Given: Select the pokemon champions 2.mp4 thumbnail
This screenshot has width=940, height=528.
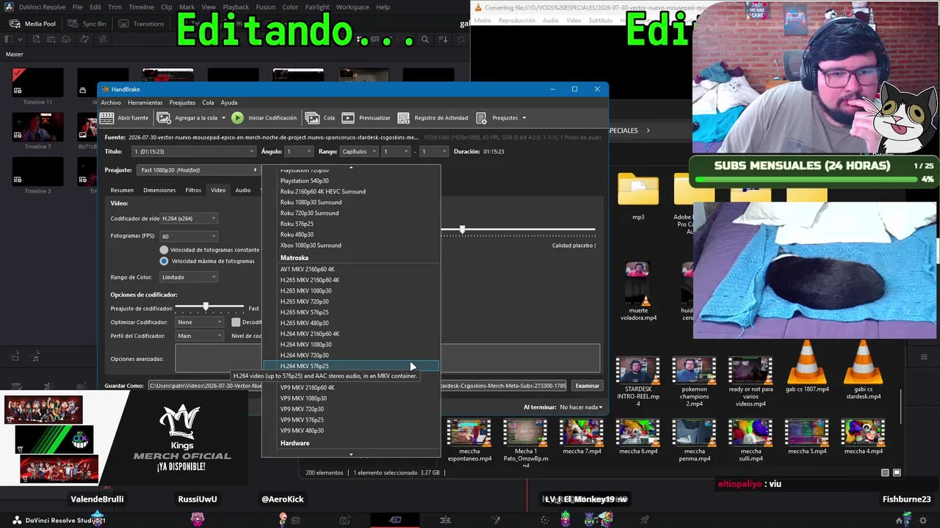Looking at the screenshot, I should pyautogui.click(x=694, y=370).
